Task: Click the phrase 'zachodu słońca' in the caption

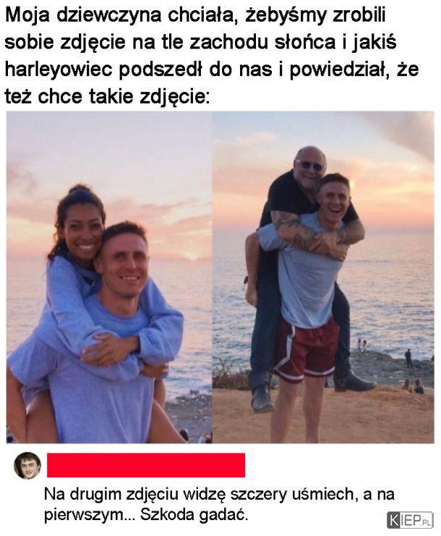Action: tap(262, 43)
